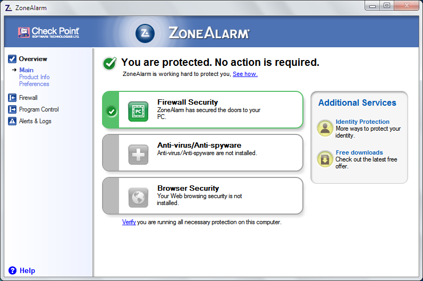Click the Alerts & Logs warning icon
The image size is (423, 281).
click(12, 121)
